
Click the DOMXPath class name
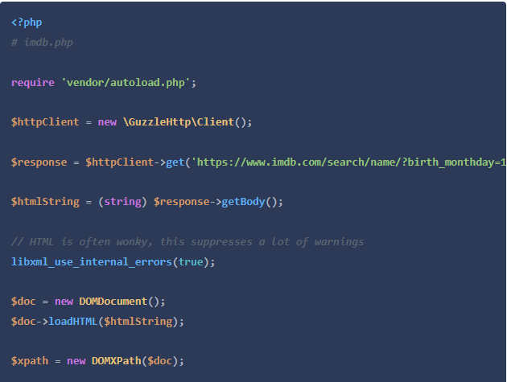pos(117,361)
